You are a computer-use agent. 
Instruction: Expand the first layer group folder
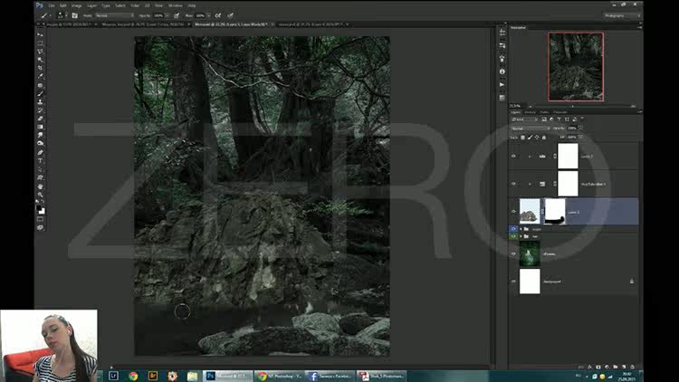(522, 229)
